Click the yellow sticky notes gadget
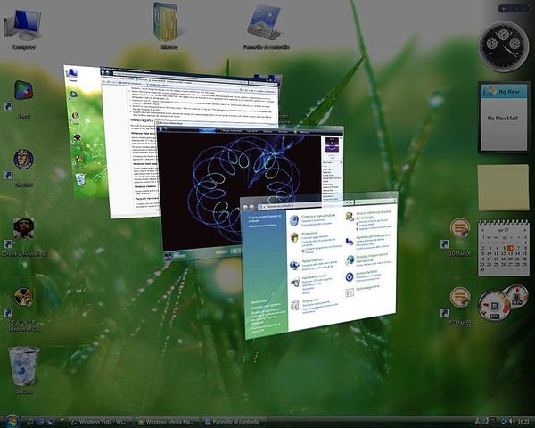This screenshot has width=535, height=428. (503, 187)
